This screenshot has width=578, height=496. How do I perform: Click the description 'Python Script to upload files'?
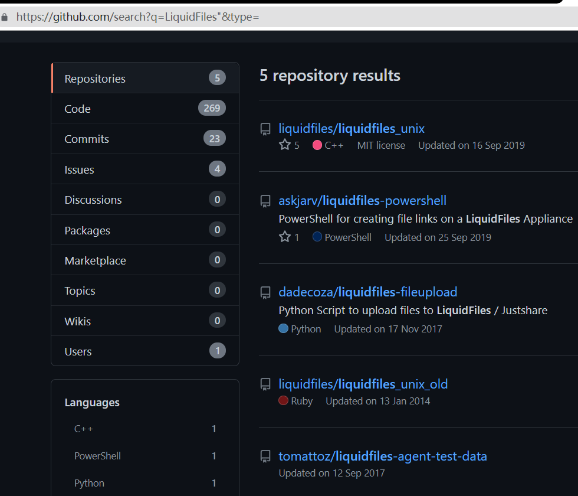click(413, 311)
